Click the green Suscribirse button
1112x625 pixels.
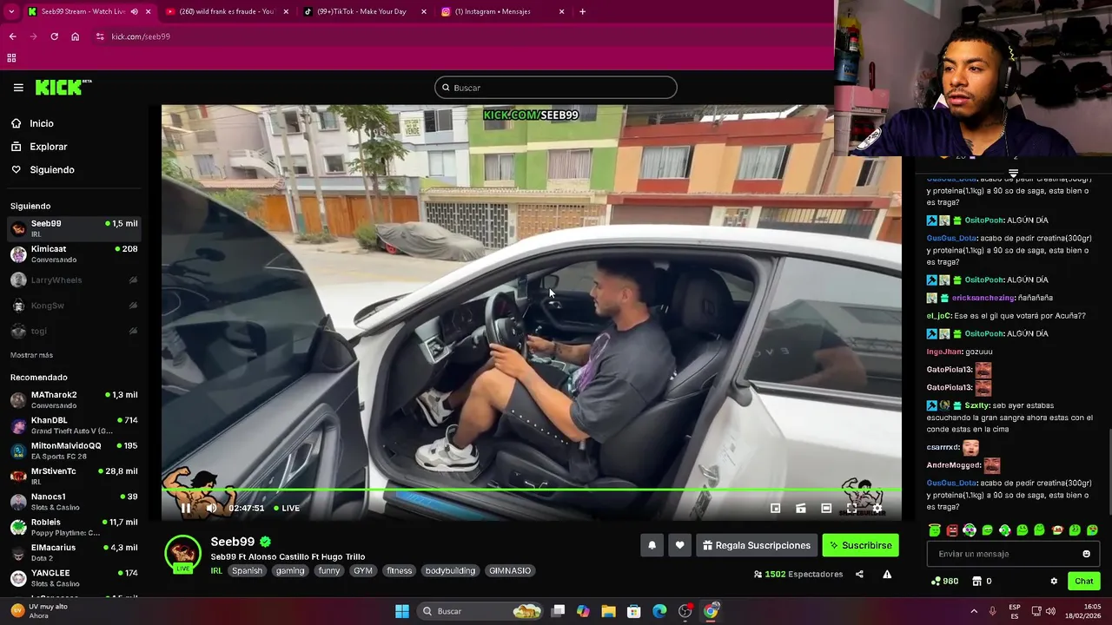[x=860, y=545]
